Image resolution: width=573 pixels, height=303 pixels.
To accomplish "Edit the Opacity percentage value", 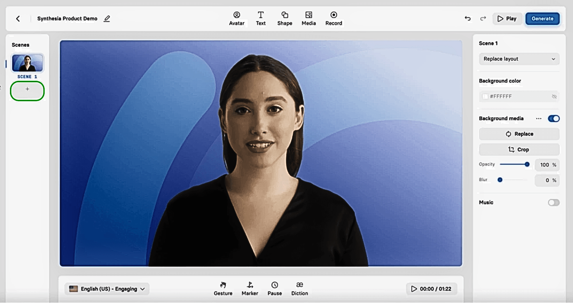I will tap(547, 165).
